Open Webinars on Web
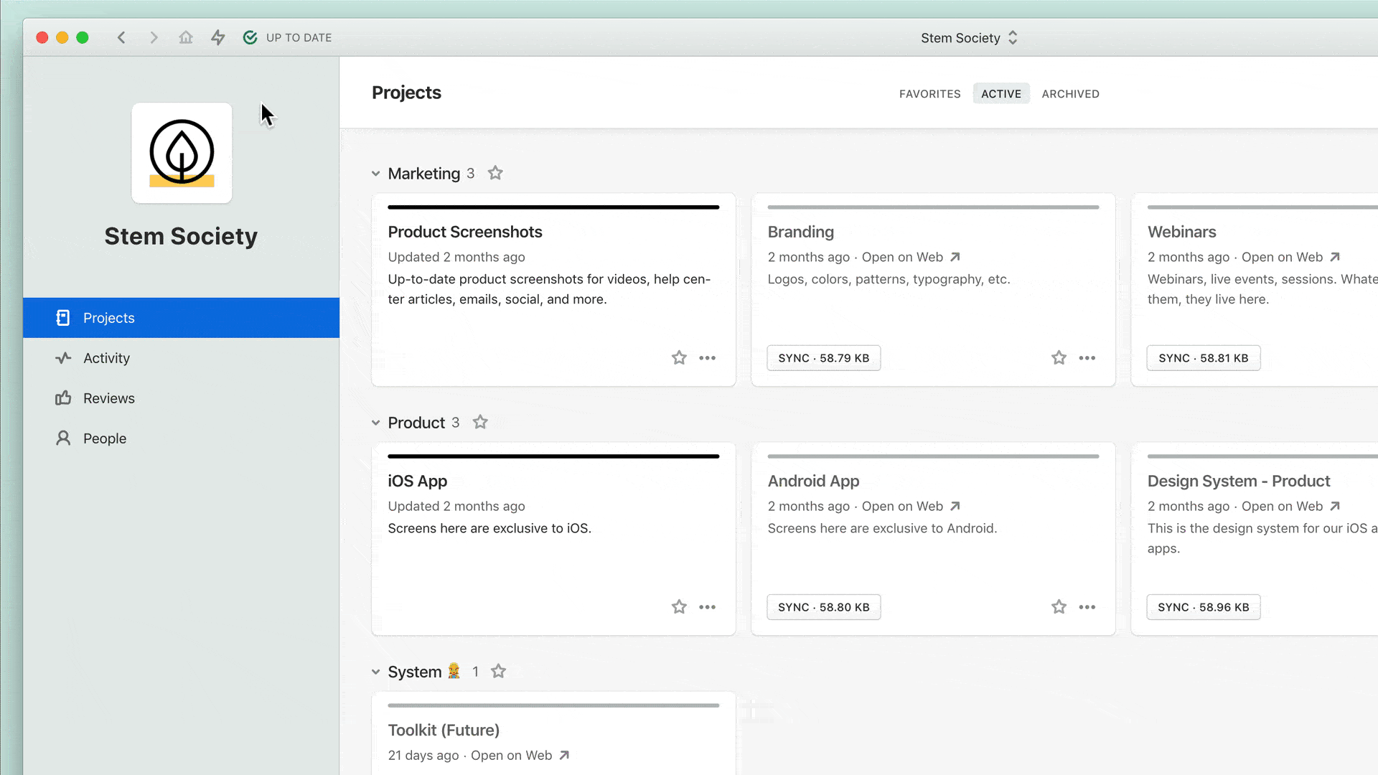Screen dimensions: 1378x775 [x=1290, y=257]
